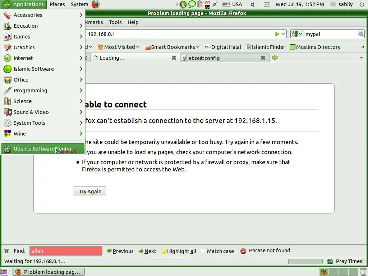The height and width of the screenshot is (276, 368).
Task: Click the Try Again button
Action: click(90, 192)
